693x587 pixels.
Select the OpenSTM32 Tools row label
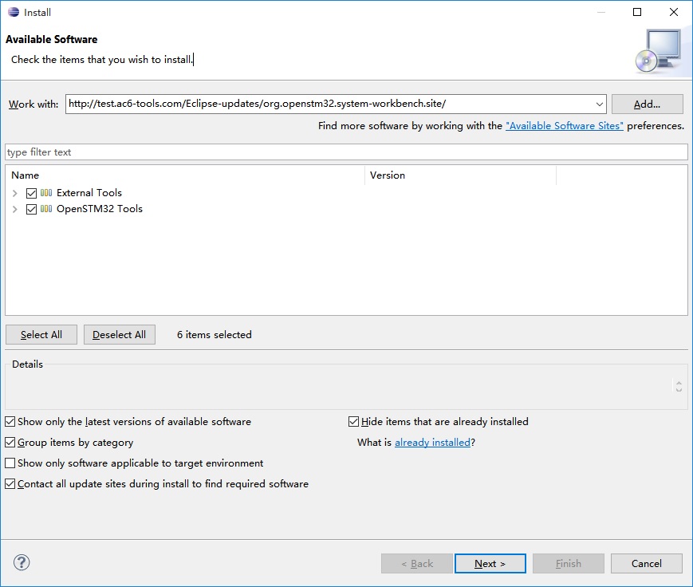100,209
